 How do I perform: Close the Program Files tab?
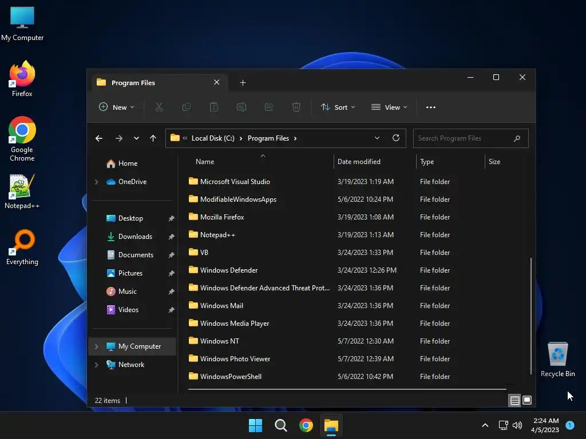pos(217,82)
